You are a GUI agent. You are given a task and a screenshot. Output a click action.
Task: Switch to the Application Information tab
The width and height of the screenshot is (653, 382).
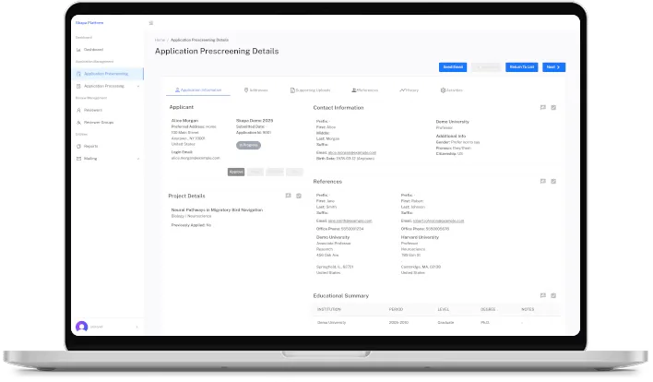coord(198,90)
